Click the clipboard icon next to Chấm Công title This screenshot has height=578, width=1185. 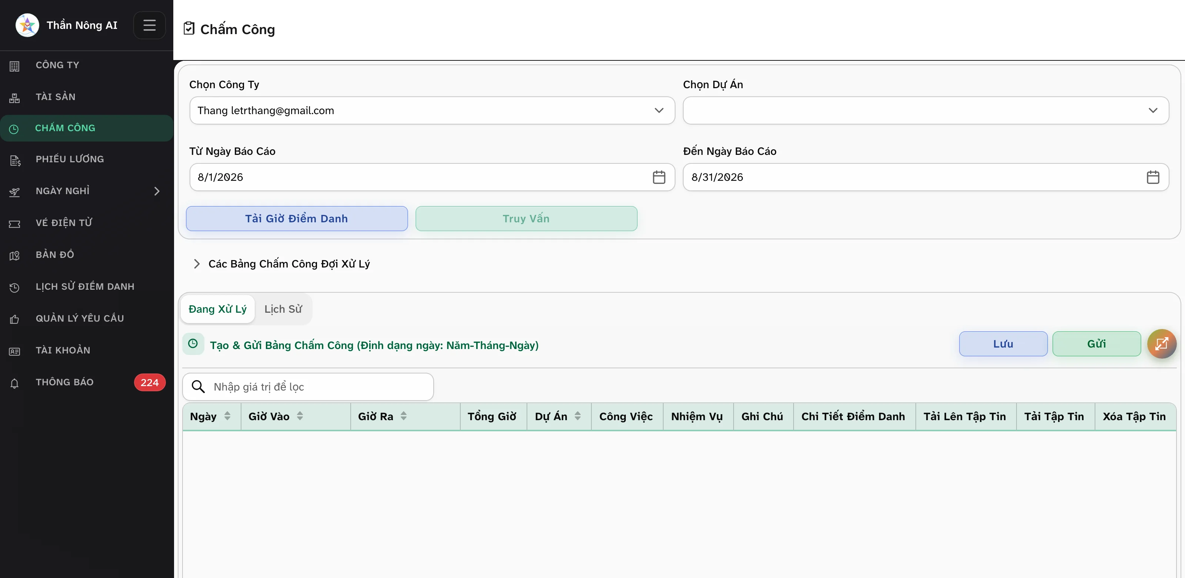point(189,29)
